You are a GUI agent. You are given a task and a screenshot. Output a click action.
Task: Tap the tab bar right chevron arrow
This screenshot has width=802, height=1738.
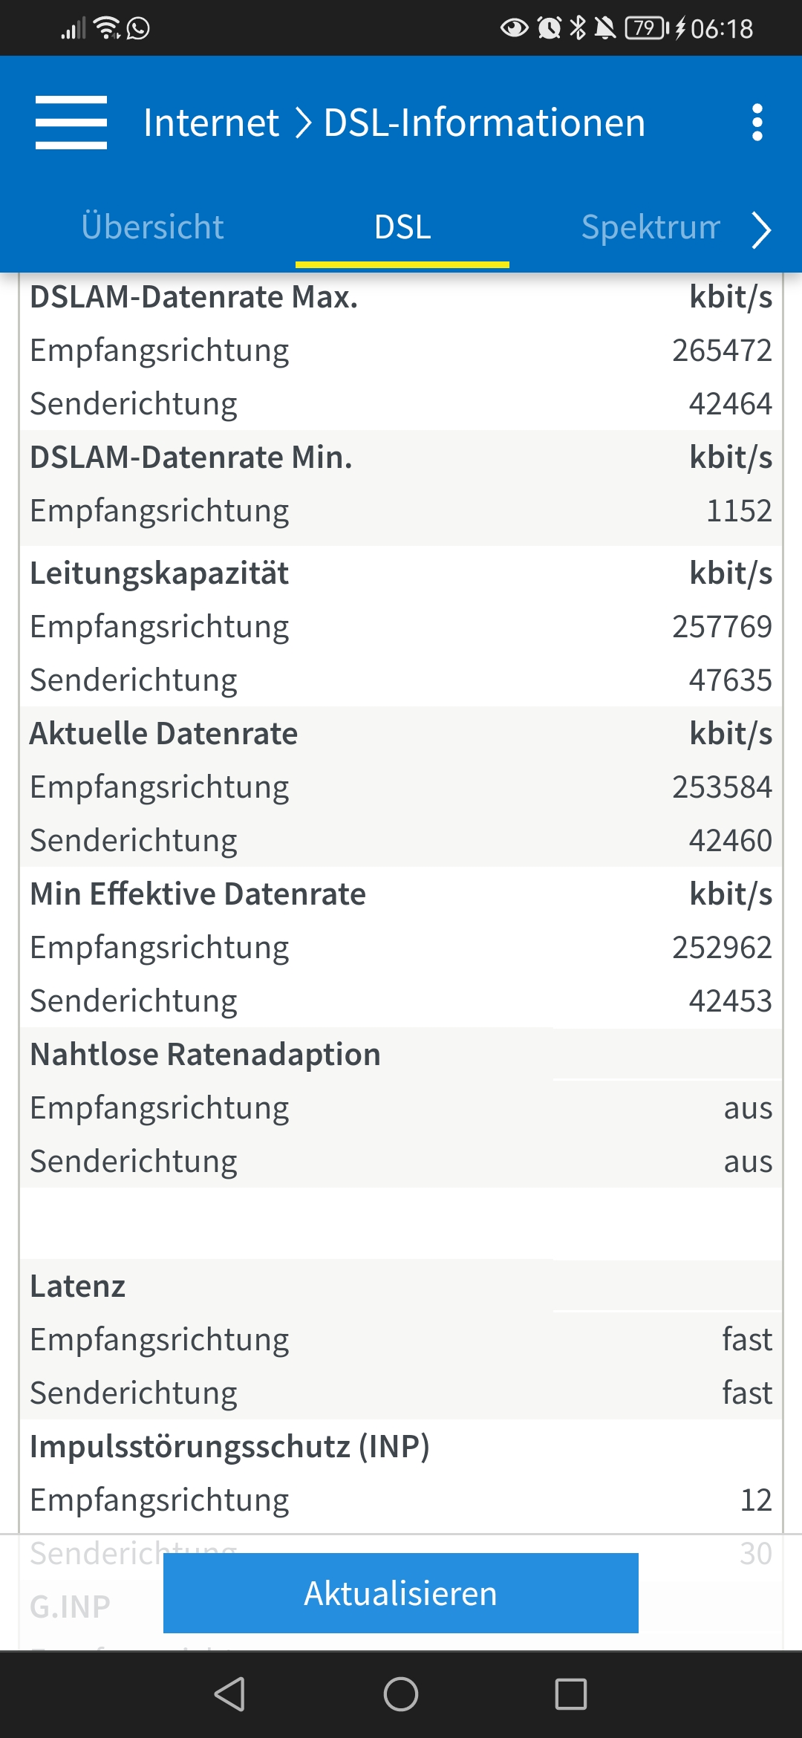(762, 230)
